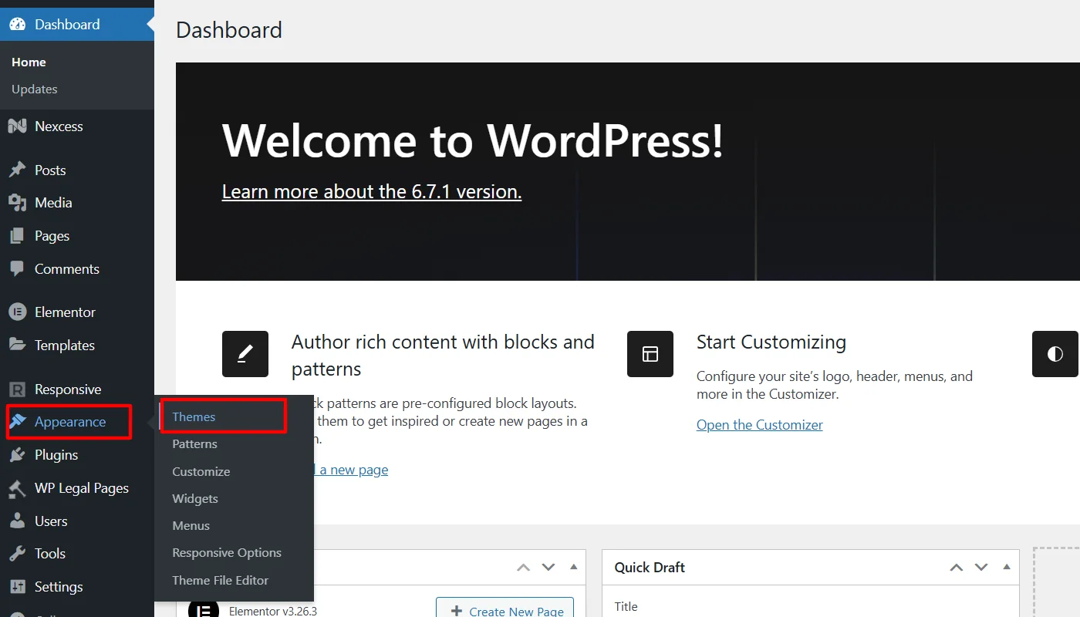Open Responsive Options submenu entry
This screenshot has width=1080, height=617.
click(227, 553)
